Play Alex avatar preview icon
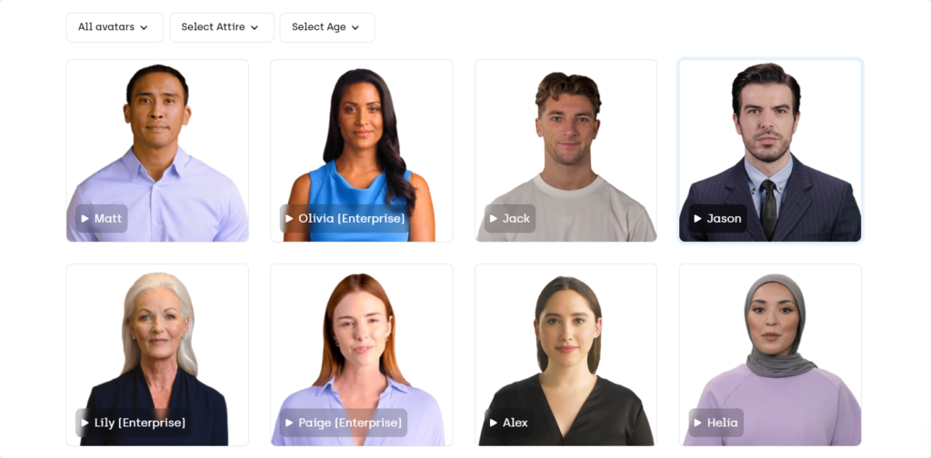Screen dimensions: 931x458 coord(494,423)
